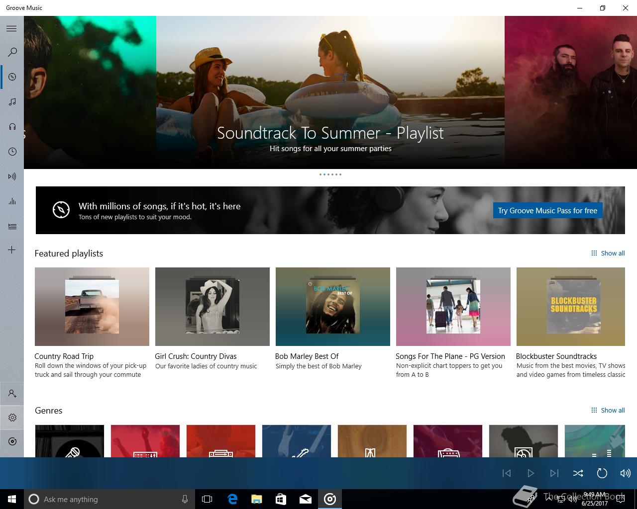Show the previous hero banner at left
Image resolution: width=637 pixels, height=509 pixels.
(90, 92)
